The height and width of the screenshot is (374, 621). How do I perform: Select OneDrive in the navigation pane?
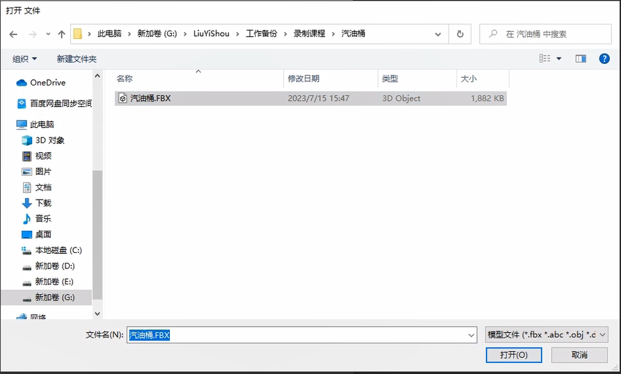coord(47,83)
